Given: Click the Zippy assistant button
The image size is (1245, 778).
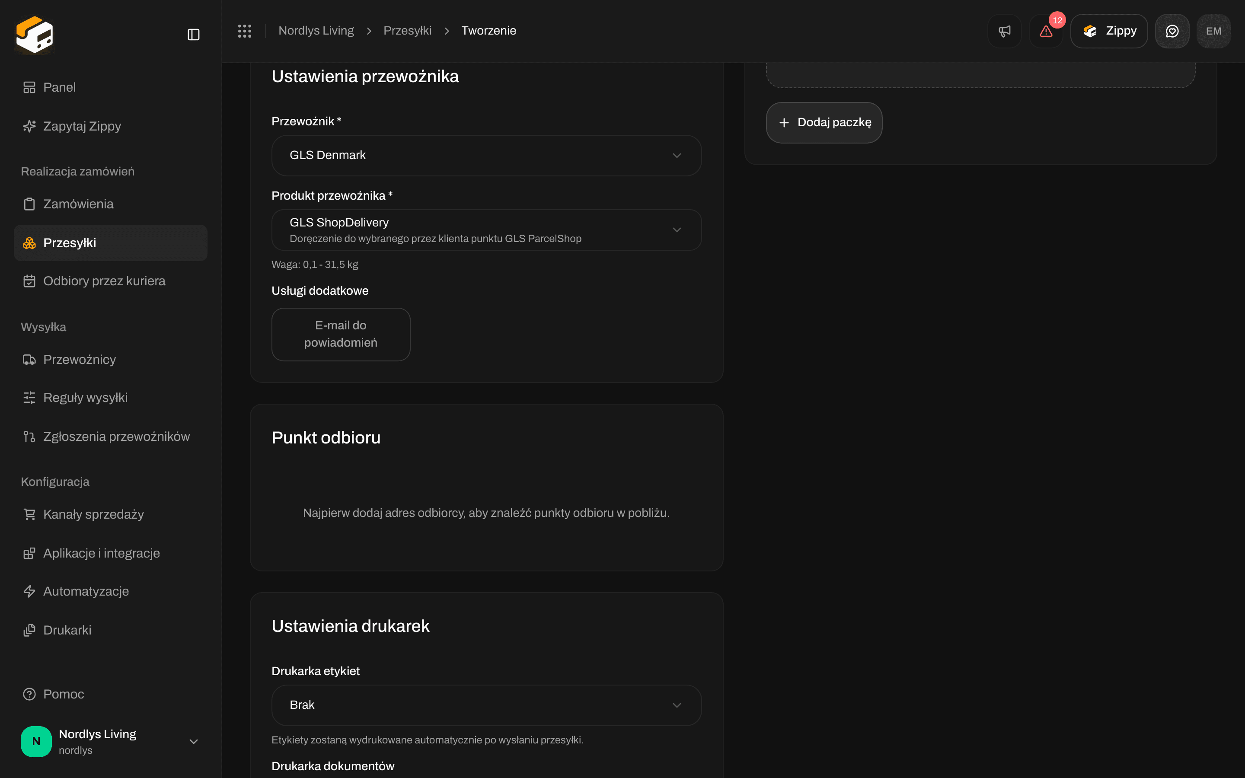Looking at the screenshot, I should [x=1109, y=31].
